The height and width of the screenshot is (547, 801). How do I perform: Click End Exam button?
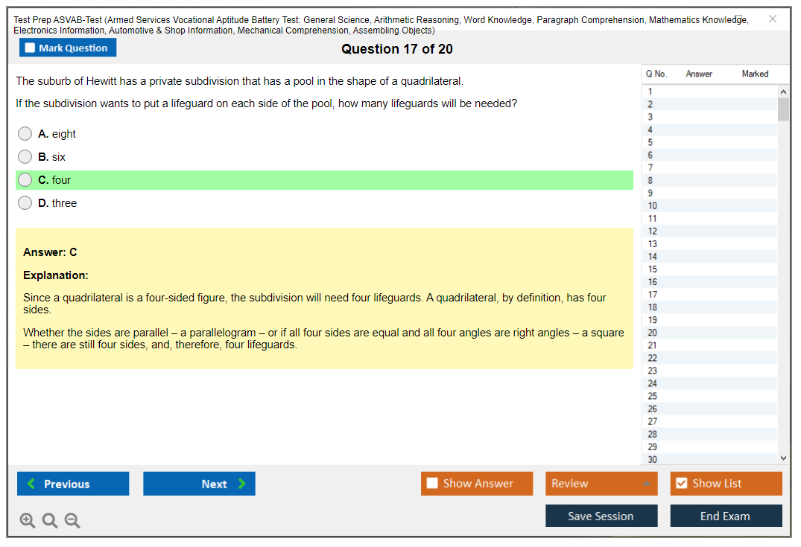(x=726, y=516)
